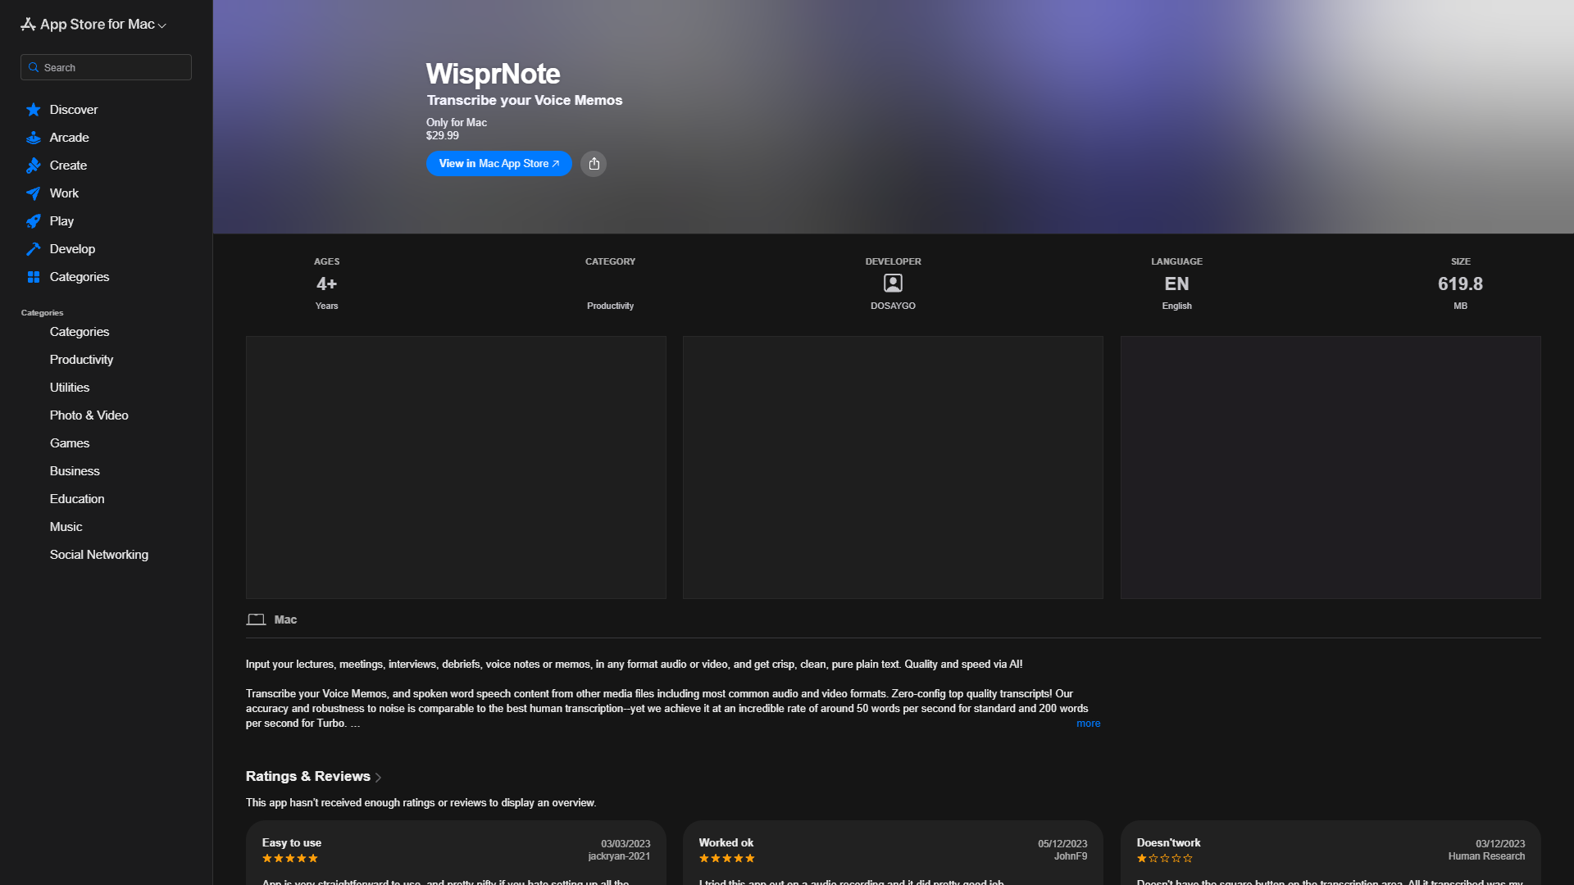Click the 619.8 size value
This screenshot has height=885, width=1574.
click(1460, 284)
